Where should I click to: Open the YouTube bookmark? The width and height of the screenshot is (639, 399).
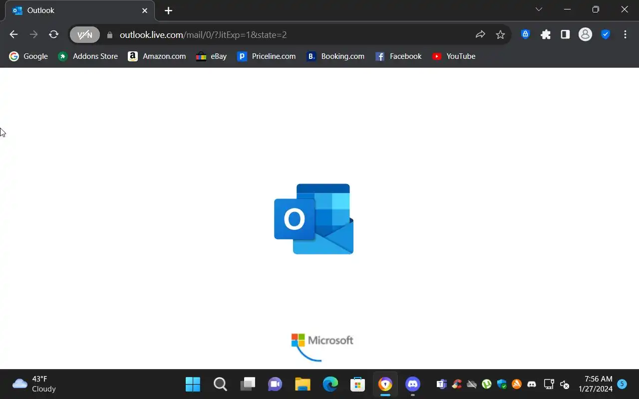point(454,56)
